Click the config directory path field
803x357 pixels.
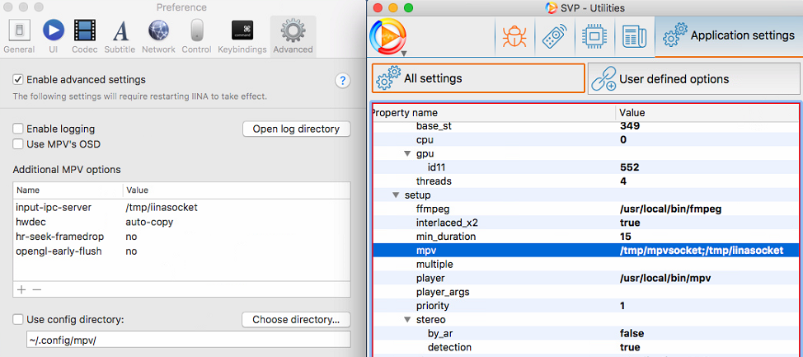188,340
